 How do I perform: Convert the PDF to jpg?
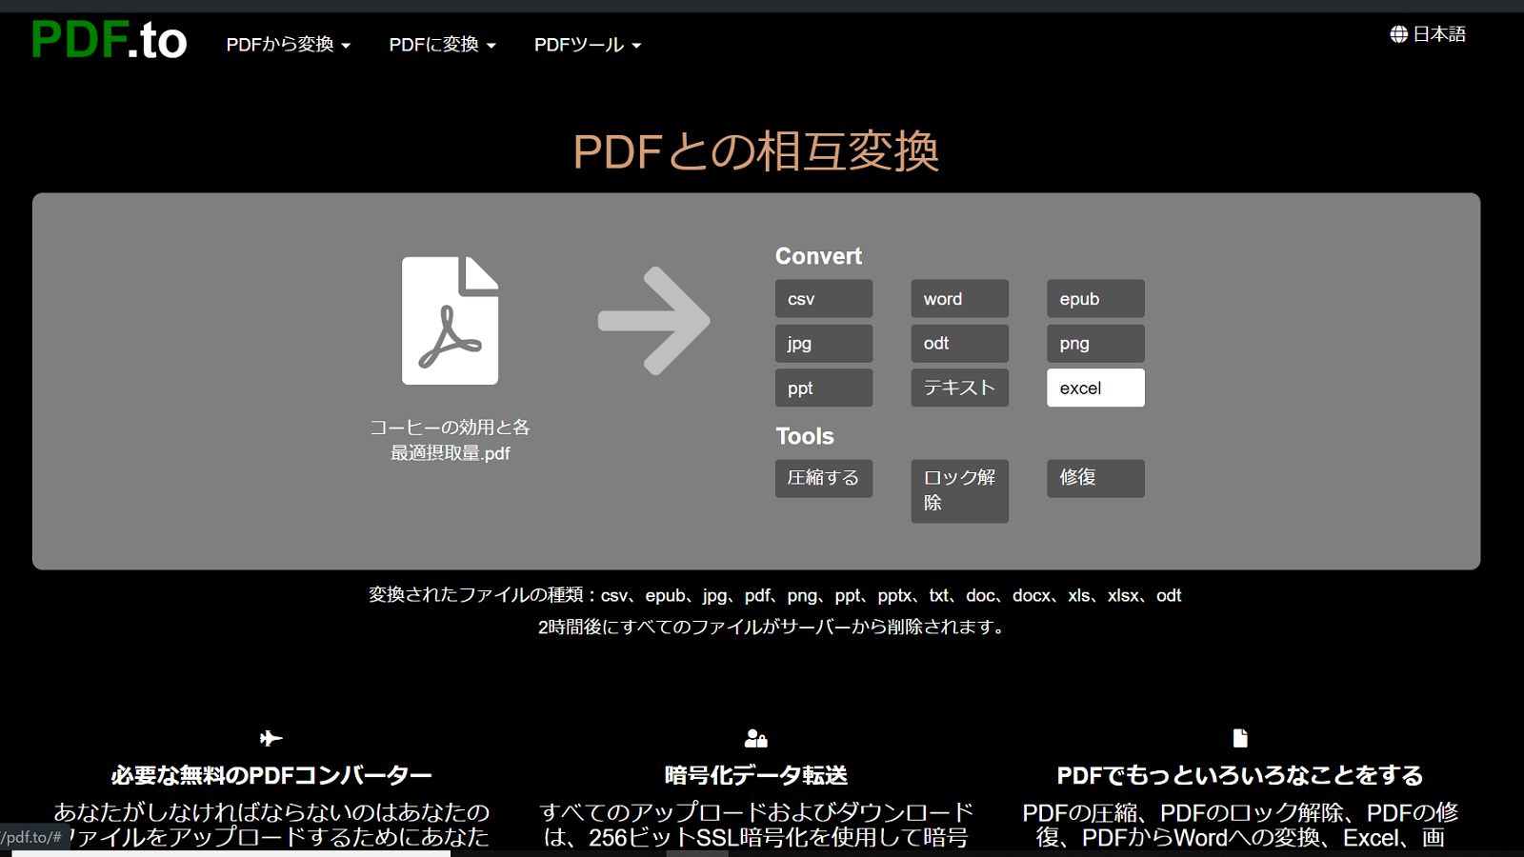pyautogui.click(x=824, y=344)
